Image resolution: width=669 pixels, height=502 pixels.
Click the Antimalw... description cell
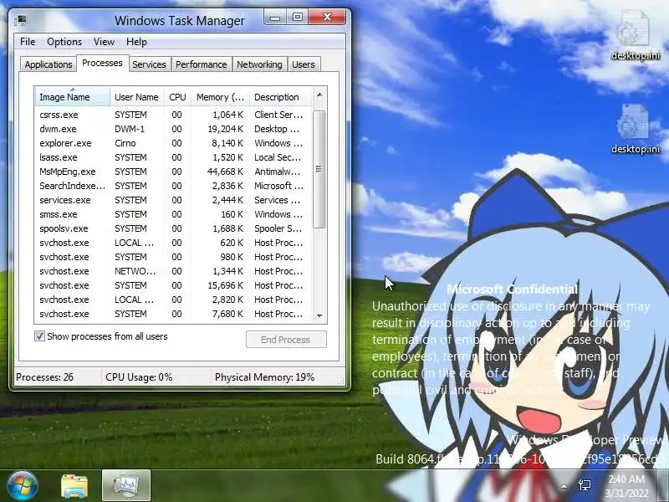(x=278, y=172)
